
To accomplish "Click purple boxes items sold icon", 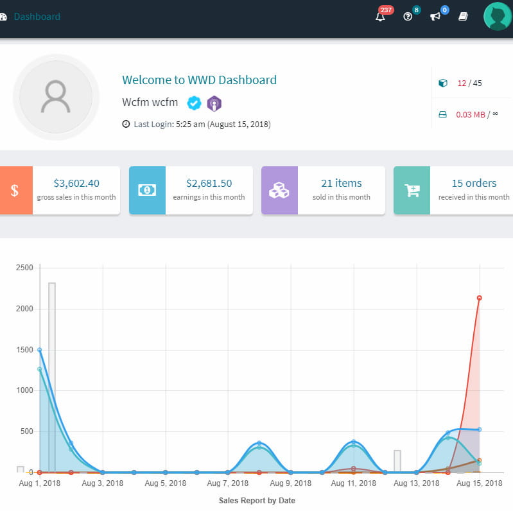I will (279, 191).
